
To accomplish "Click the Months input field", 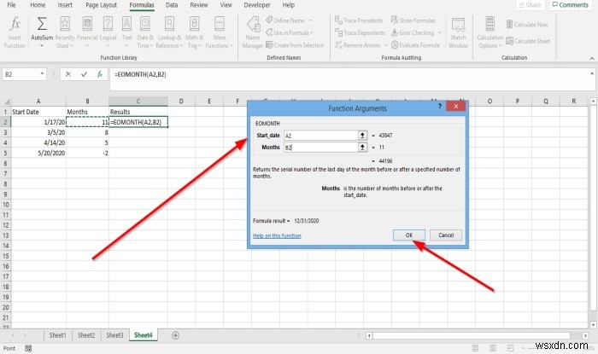I will [x=320, y=147].
